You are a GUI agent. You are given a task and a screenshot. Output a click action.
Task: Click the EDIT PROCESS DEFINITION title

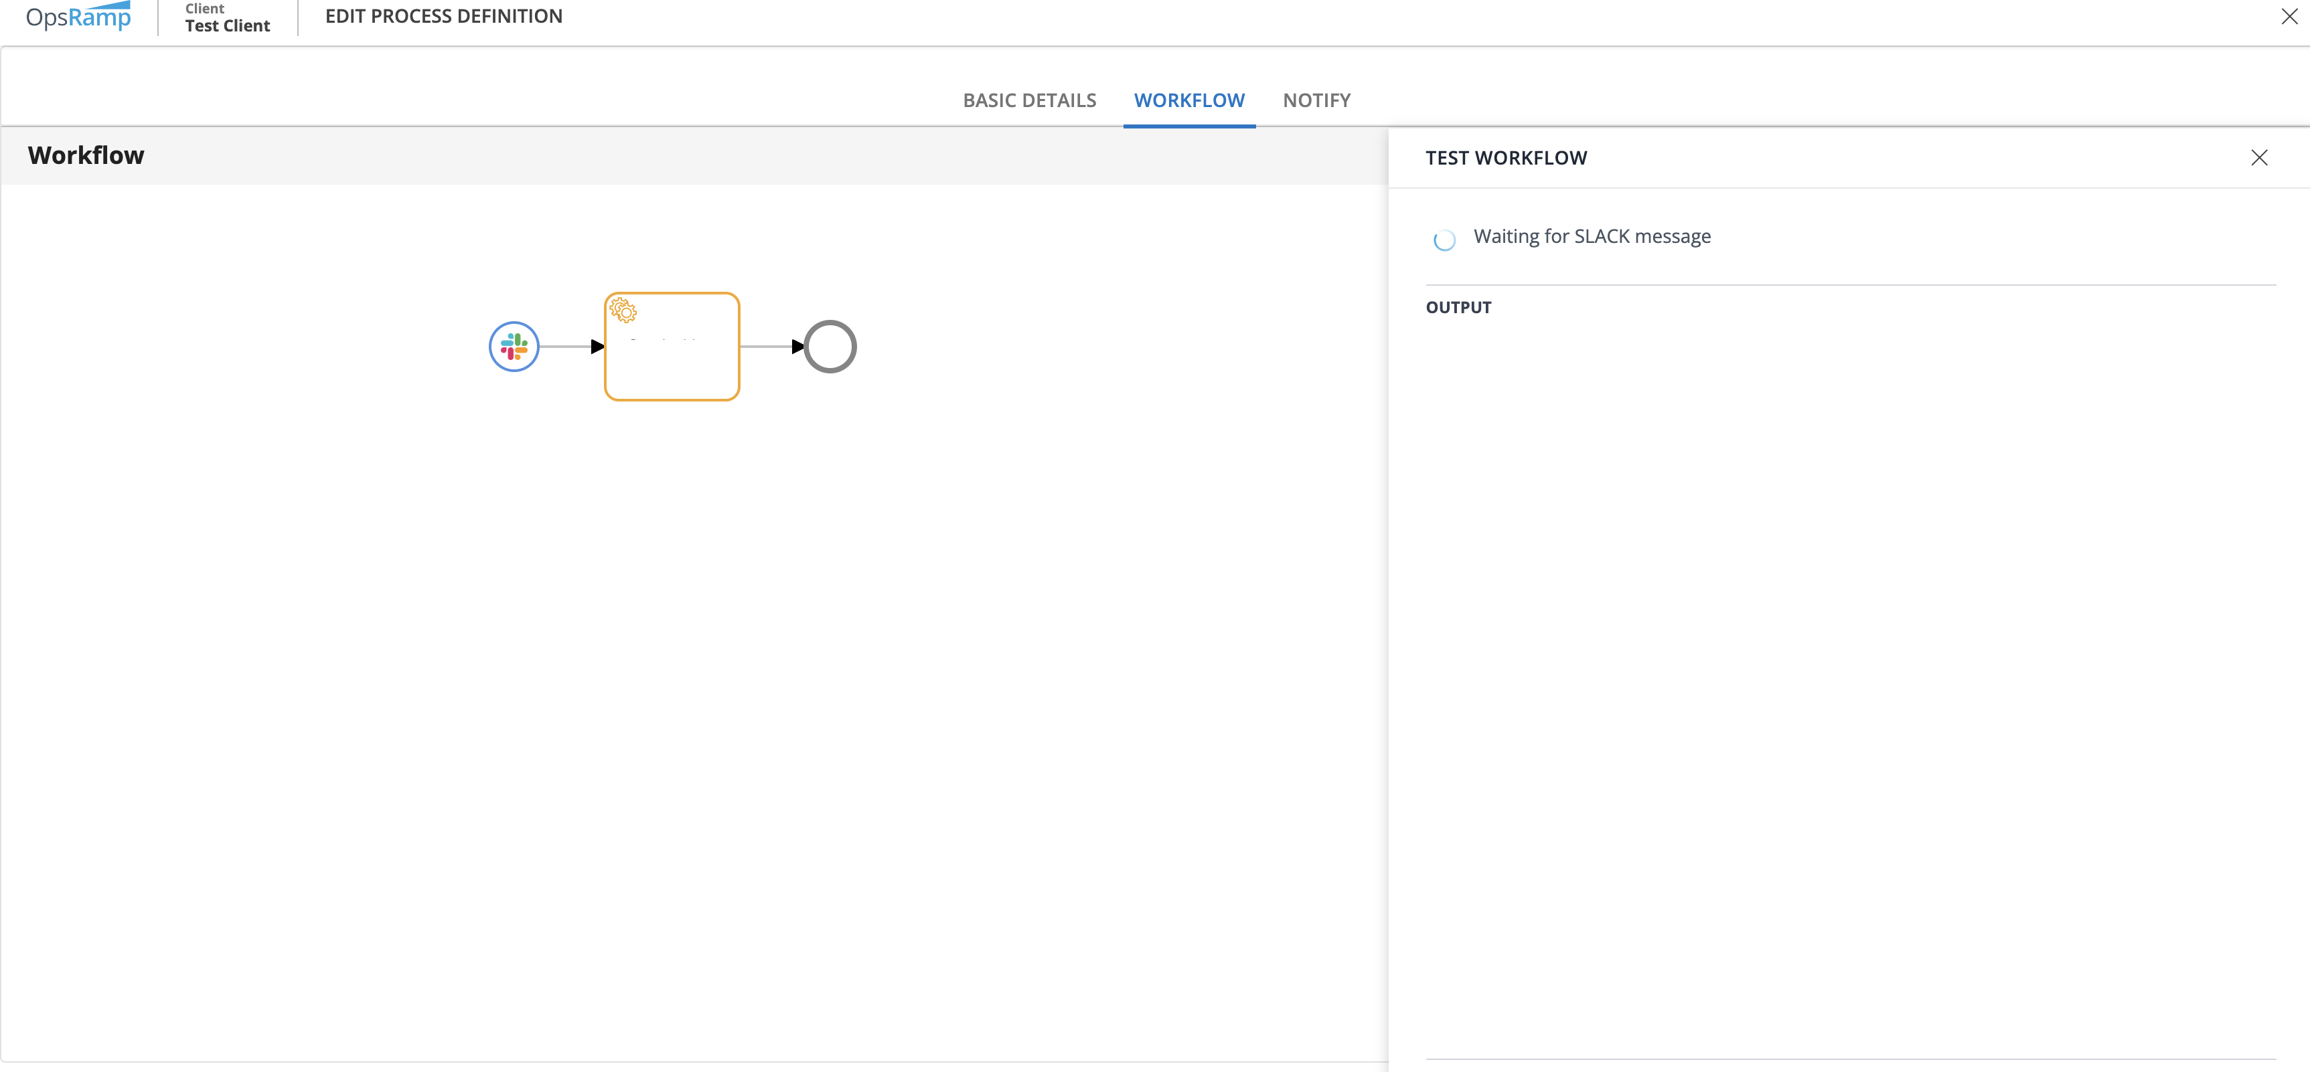pos(444,17)
